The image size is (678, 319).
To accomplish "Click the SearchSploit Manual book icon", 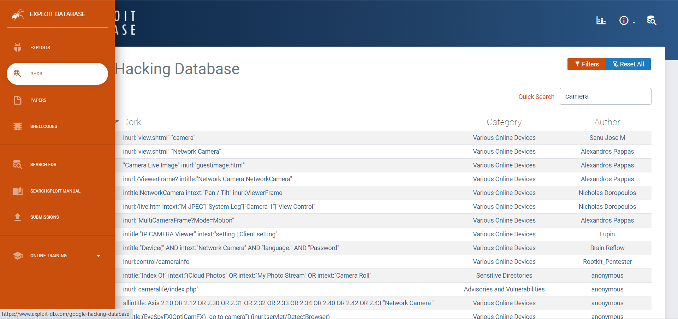I will point(18,191).
